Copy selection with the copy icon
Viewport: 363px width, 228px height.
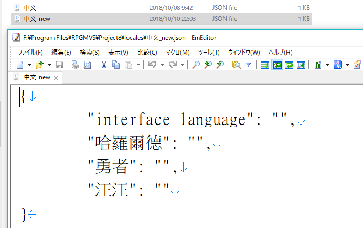click(116, 65)
